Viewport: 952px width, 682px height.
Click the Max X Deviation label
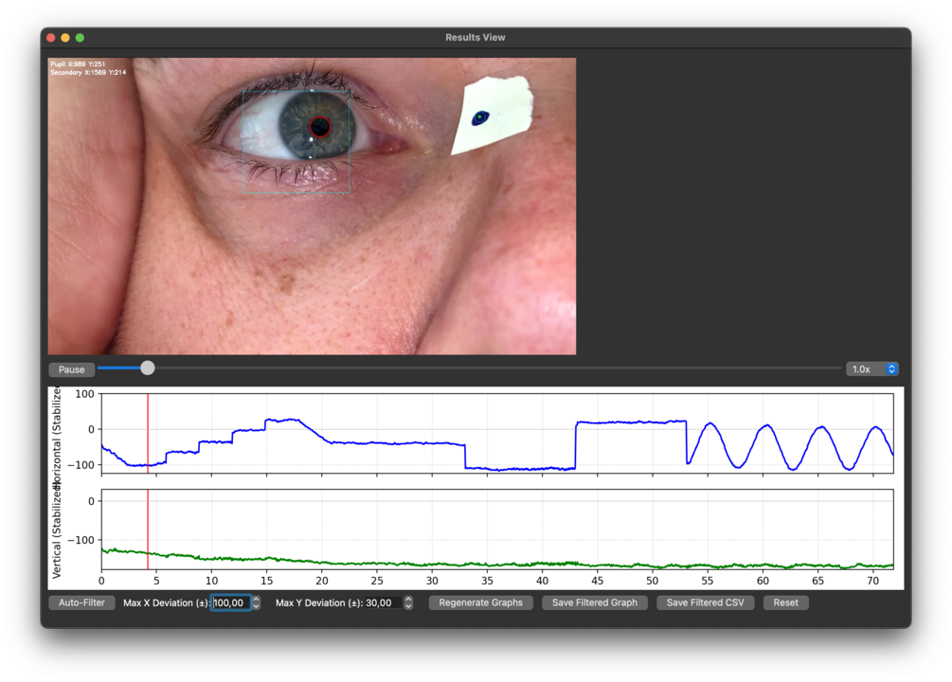(x=167, y=602)
